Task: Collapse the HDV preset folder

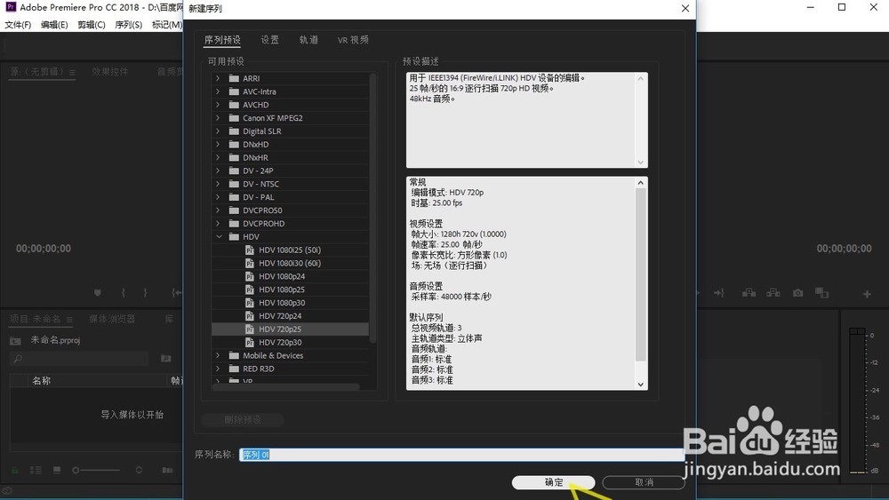Action: point(219,237)
